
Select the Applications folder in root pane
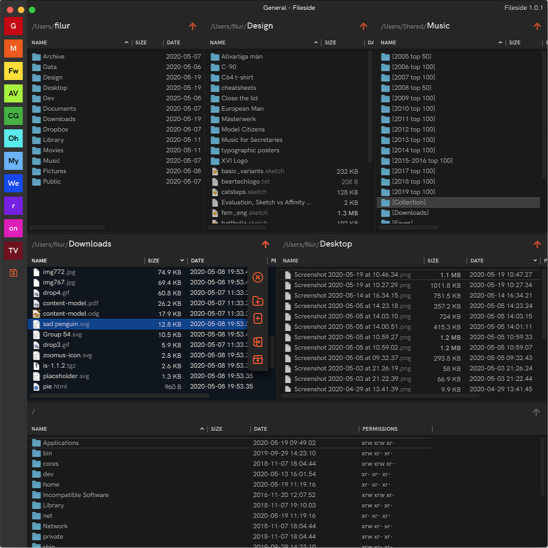[229, 443]
